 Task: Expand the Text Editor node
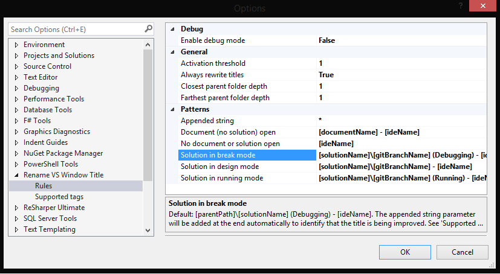pos(16,77)
